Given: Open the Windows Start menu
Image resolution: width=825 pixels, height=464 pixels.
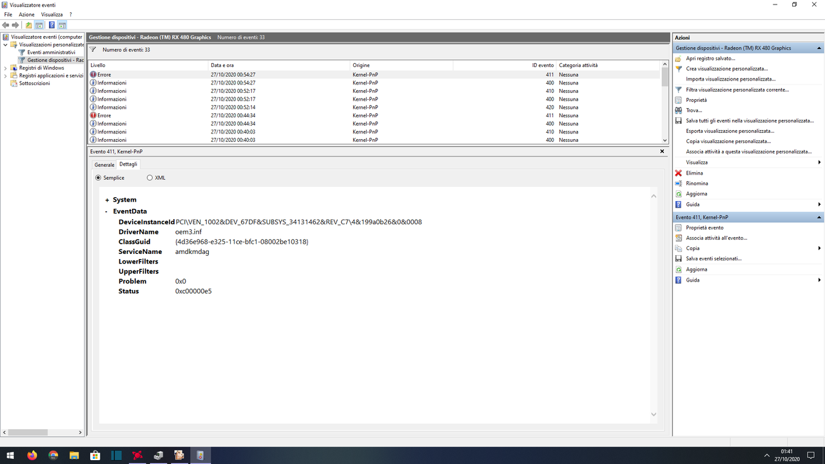Looking at the screenshot, I should [x=10, y=455].
